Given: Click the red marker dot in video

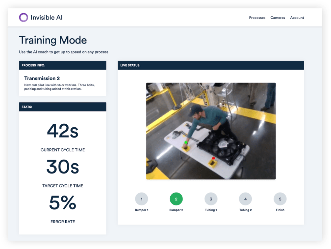Looking at the screenshot, I should pyautogui.click(x=213, y=158).
